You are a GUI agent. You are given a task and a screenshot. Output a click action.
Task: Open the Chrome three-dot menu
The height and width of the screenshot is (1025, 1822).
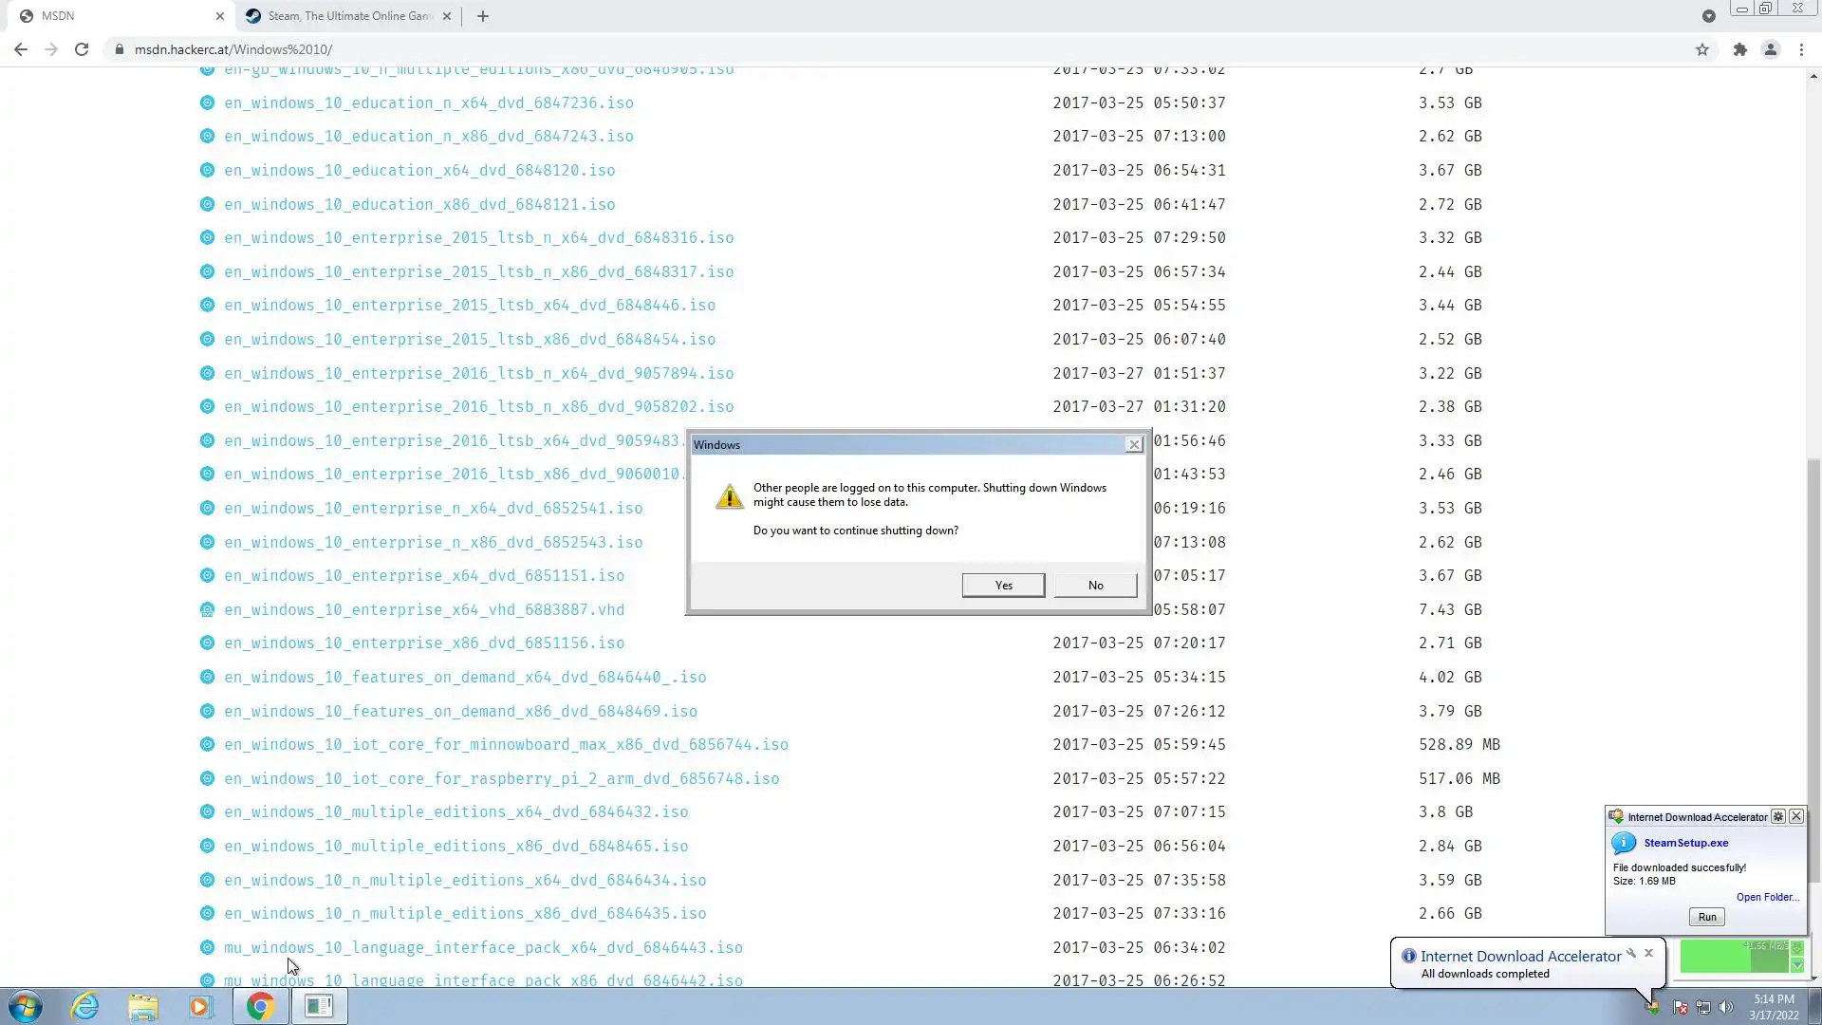[x=1801, y=49]
